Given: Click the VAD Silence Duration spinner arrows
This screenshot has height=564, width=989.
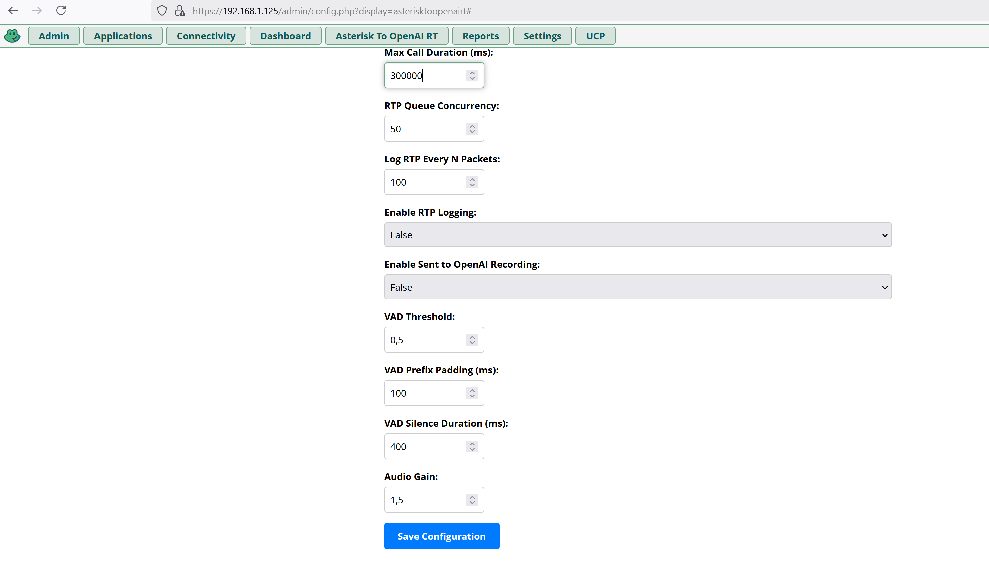Looking at the screenshot, I should point(472,447).
